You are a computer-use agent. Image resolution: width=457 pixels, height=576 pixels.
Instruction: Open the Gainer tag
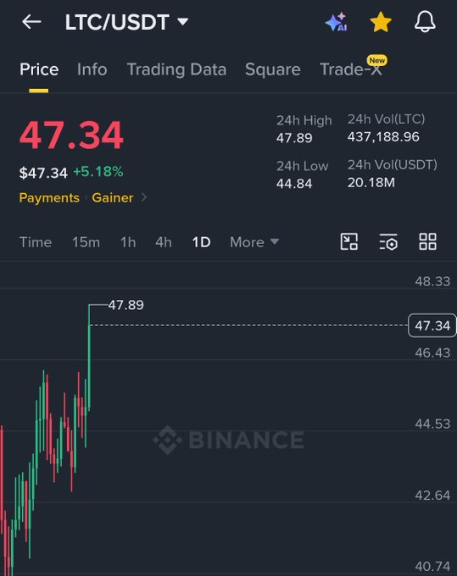(x=113, y=197)
